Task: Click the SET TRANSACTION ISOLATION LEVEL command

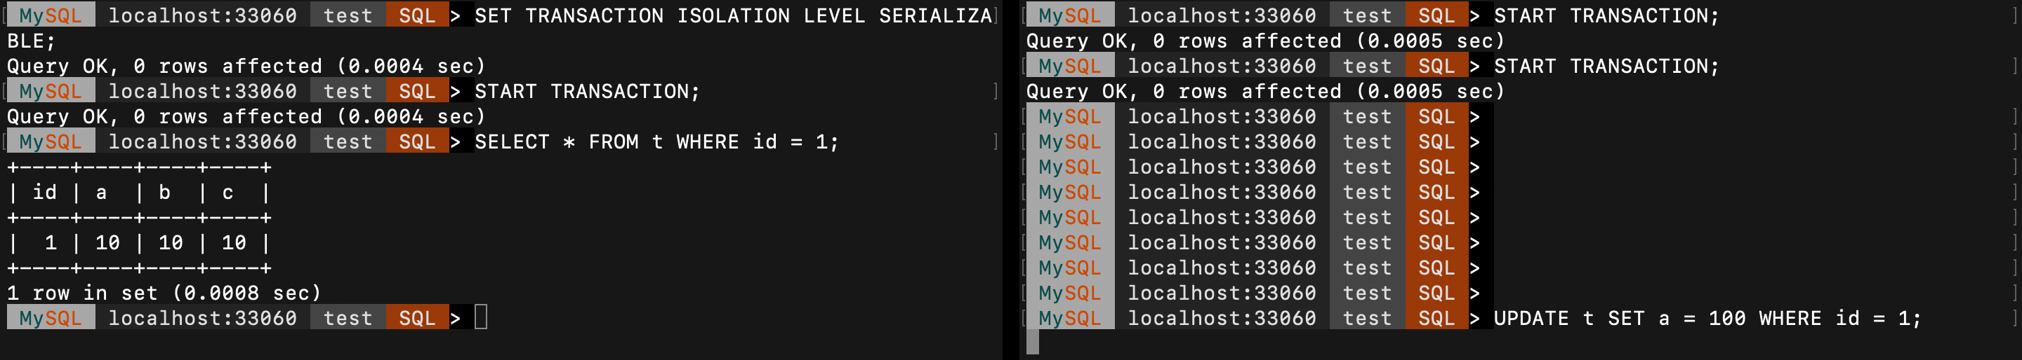Action: (733, 15)
